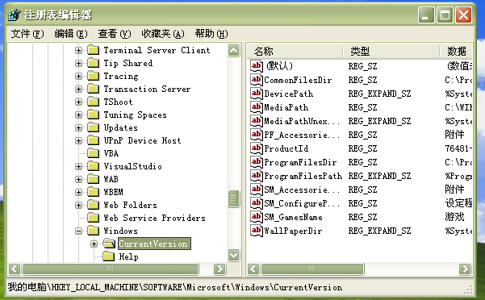The width and height of the screenshot is (485, 300).
Task: Open the 帮助(H) menu
Action: point(211,33)
